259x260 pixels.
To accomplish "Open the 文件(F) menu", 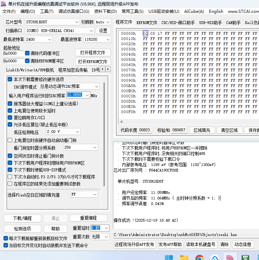I will [x=9, y=11].
